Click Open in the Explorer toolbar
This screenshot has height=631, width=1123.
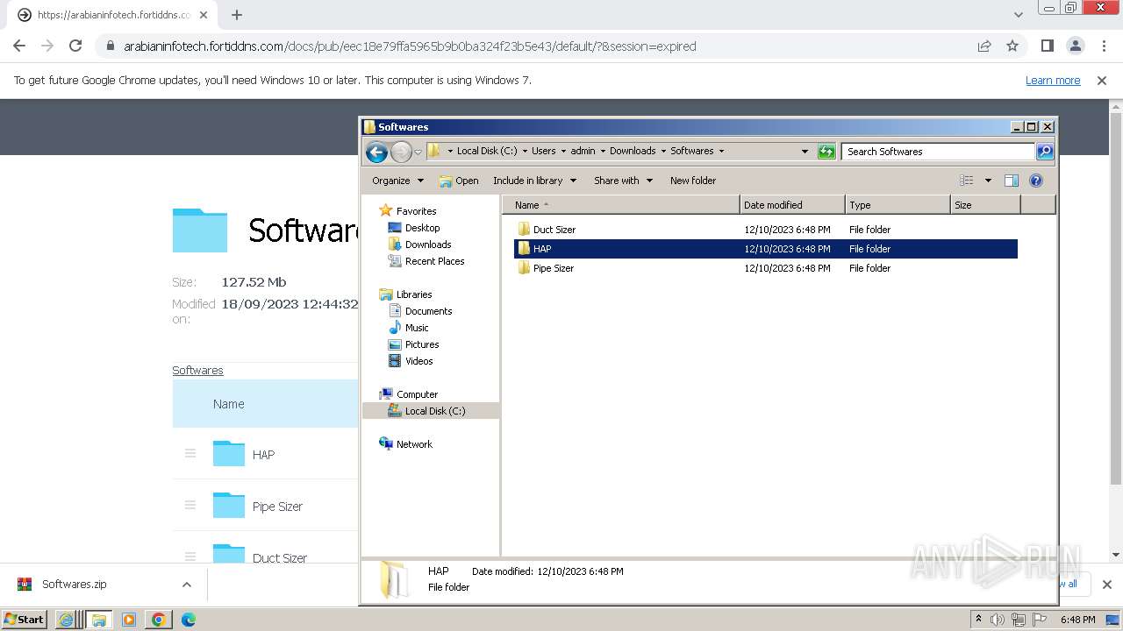[459, 181]
